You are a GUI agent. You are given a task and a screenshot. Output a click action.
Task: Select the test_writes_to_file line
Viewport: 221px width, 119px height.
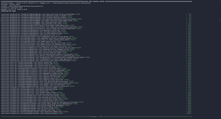pyautogui.click(x=31, y=35)
